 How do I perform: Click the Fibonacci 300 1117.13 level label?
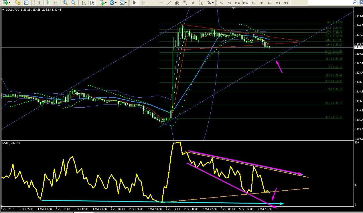[335, 89]
